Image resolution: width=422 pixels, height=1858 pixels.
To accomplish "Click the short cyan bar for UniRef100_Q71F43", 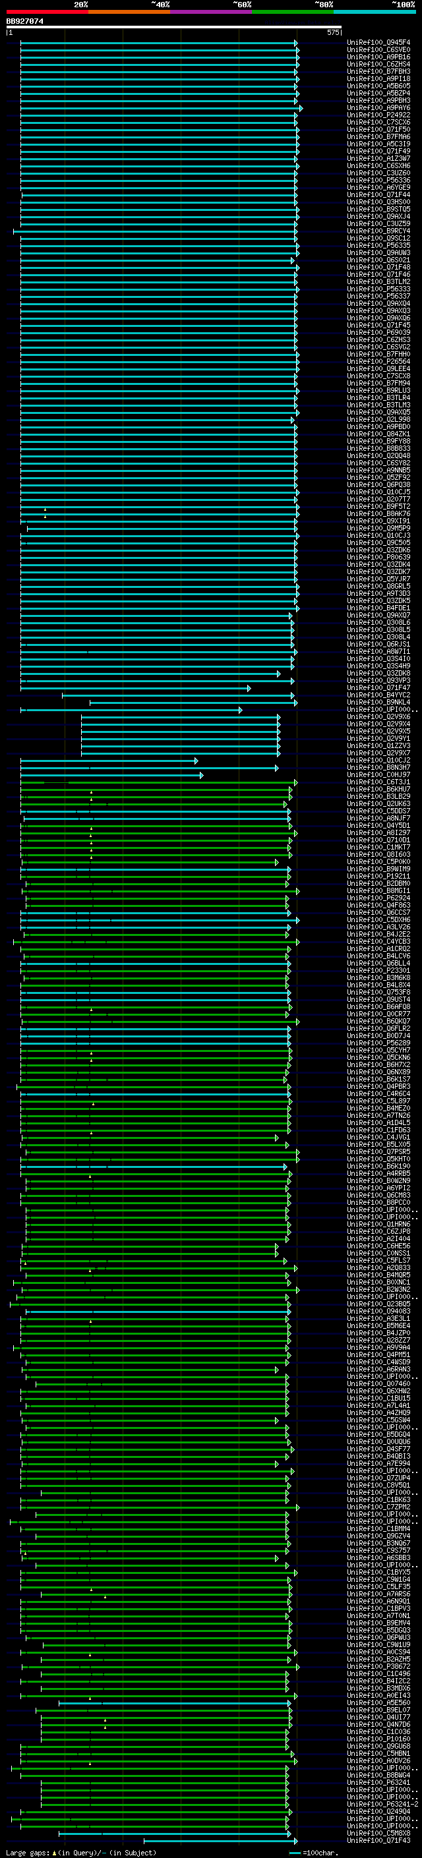I will 220,1840.
